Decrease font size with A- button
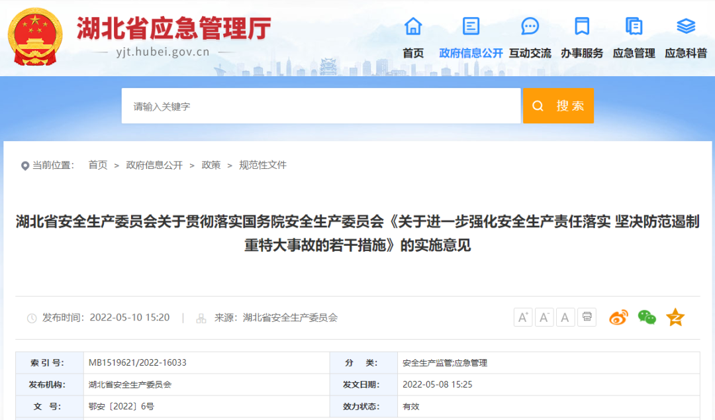Image resolution: width=715 pixels, height=420 pixels. (544, 317)
